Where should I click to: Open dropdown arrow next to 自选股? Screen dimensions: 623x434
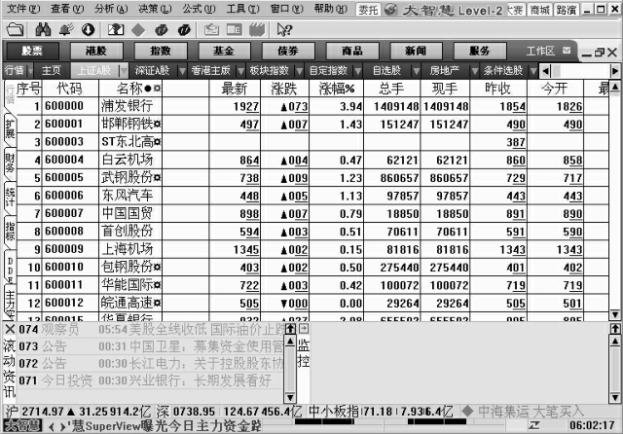[416, 71]
